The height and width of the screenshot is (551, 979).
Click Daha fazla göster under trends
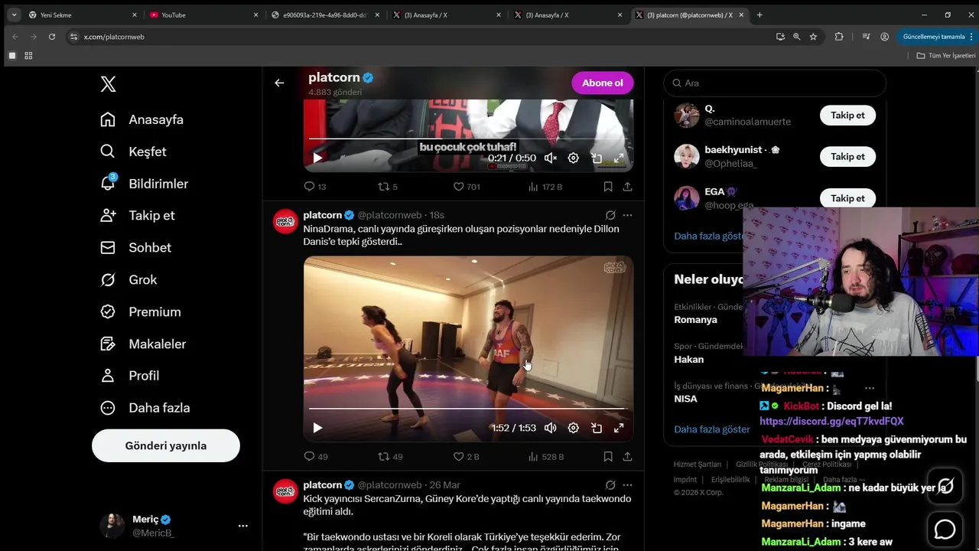point(712,429)
